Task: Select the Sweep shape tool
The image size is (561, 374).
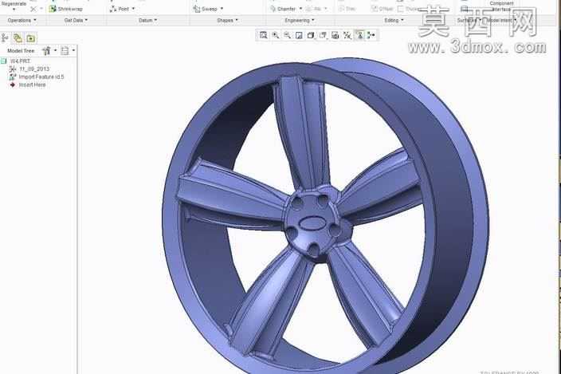Action: 206,9
